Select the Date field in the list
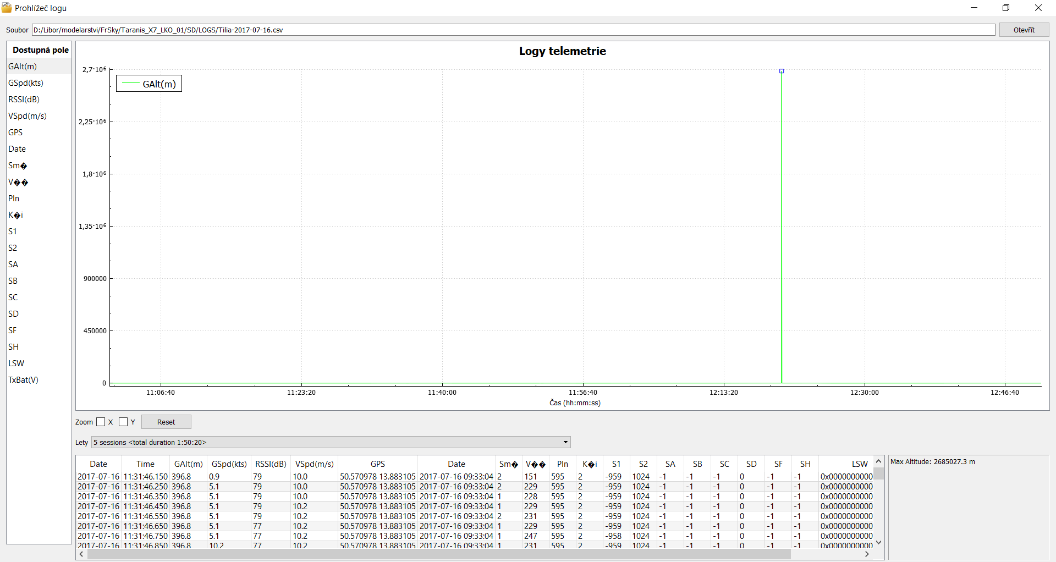This screenshot has height=562, width=1056. coord(39,148)
